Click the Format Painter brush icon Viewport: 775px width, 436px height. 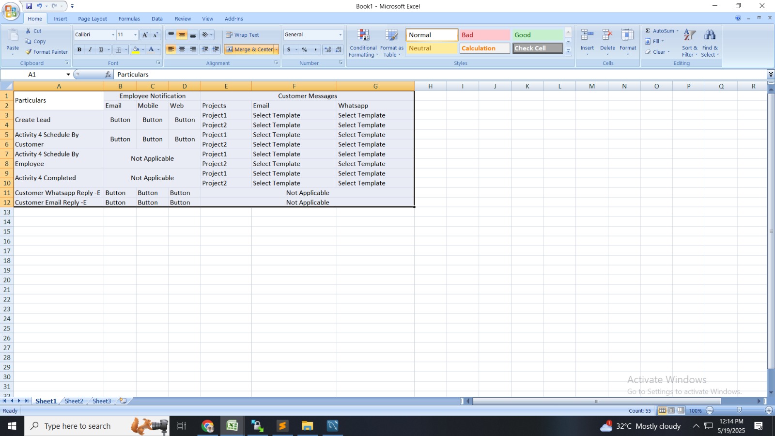(x=29, y=52)
